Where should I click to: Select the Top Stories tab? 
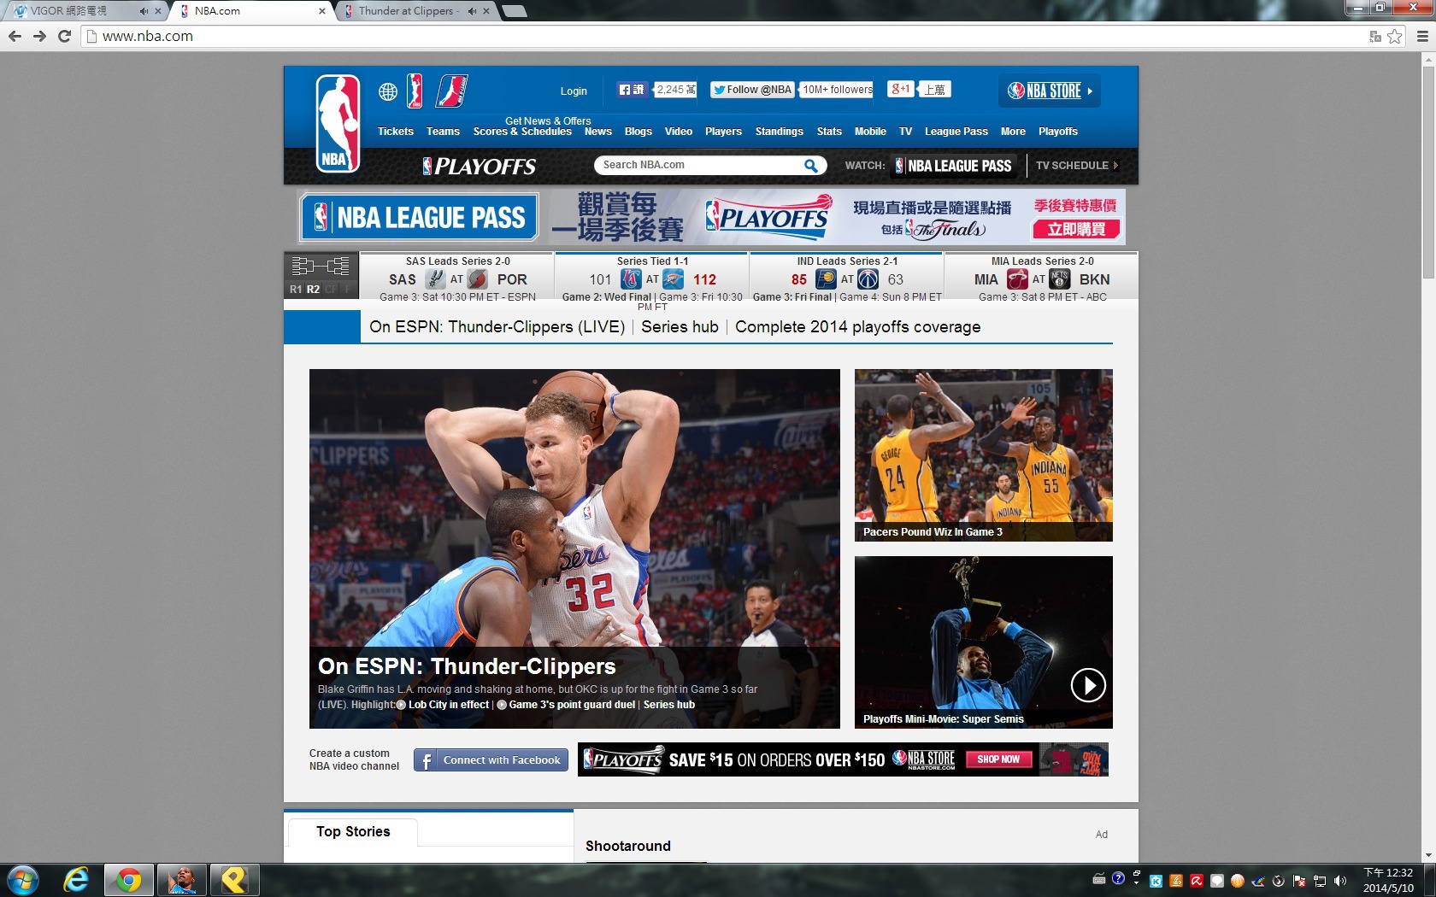point(353,832)
